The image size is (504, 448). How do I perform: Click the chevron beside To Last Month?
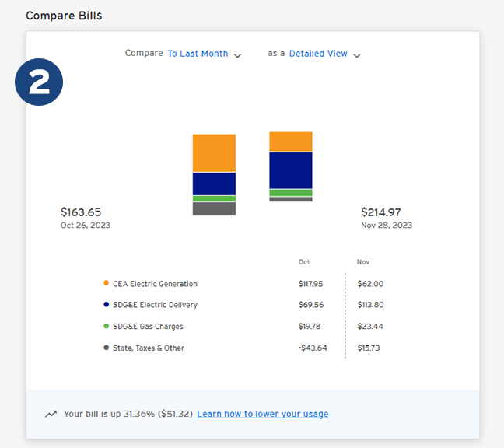[x=237, y=55]
